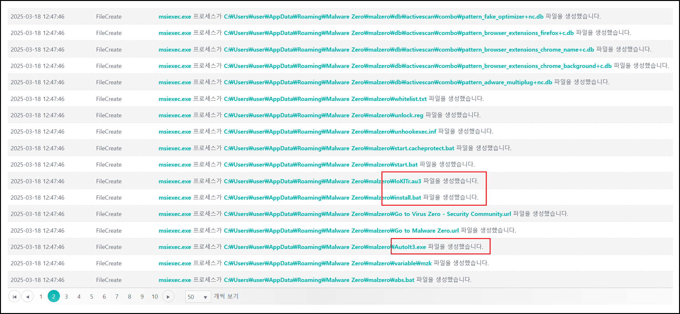Open the unlock.reg file path link
Screen dimensions: 680x314
(324, 115)
